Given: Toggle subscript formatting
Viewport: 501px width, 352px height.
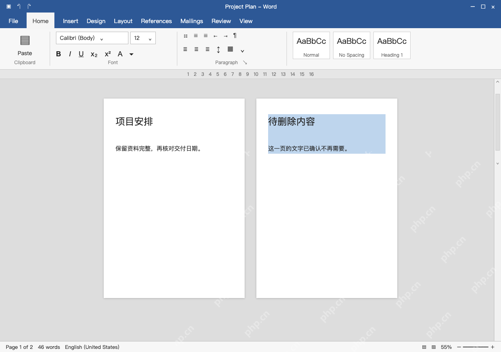Looking at the screenshot, I should click(x=94, y=54).
